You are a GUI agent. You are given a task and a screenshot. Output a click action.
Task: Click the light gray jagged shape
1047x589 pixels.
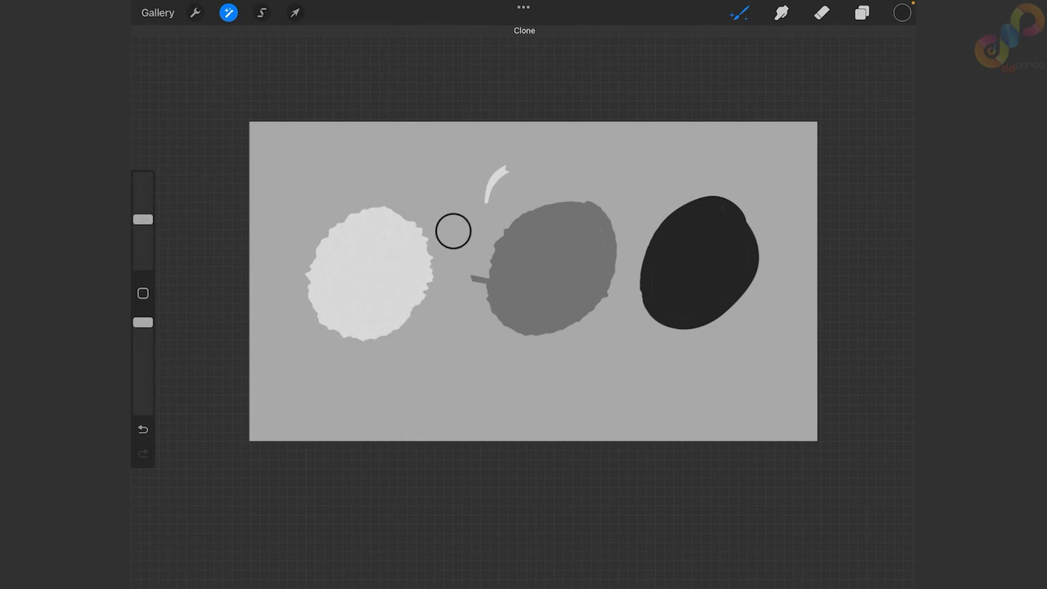pos(370,273)
